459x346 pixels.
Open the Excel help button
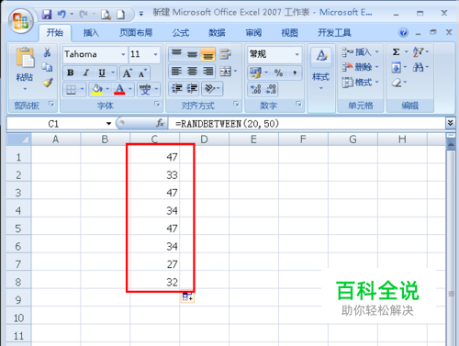pos(403,32)
